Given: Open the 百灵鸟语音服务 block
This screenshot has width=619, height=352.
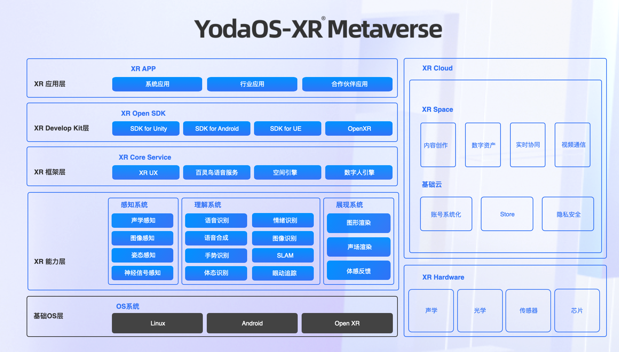Looking at the screenshot, I should point(217,172).
